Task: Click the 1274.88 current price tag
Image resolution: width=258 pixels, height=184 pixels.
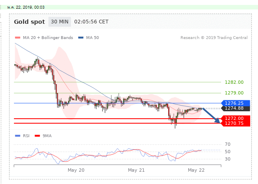Action: tap(235, 108)
